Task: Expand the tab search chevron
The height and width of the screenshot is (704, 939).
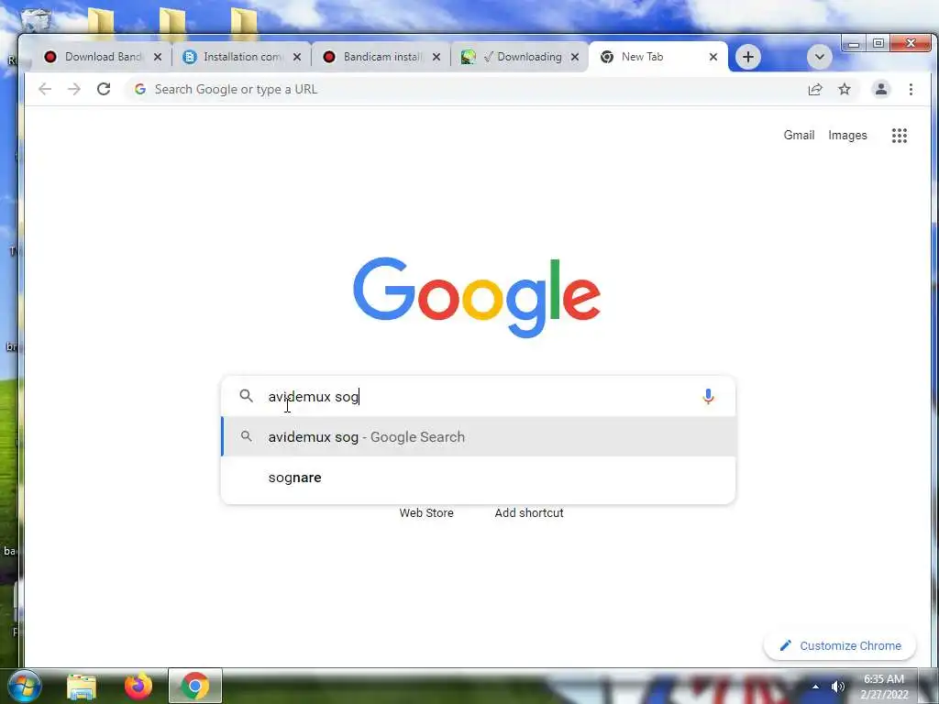Action: pos(819,57)
